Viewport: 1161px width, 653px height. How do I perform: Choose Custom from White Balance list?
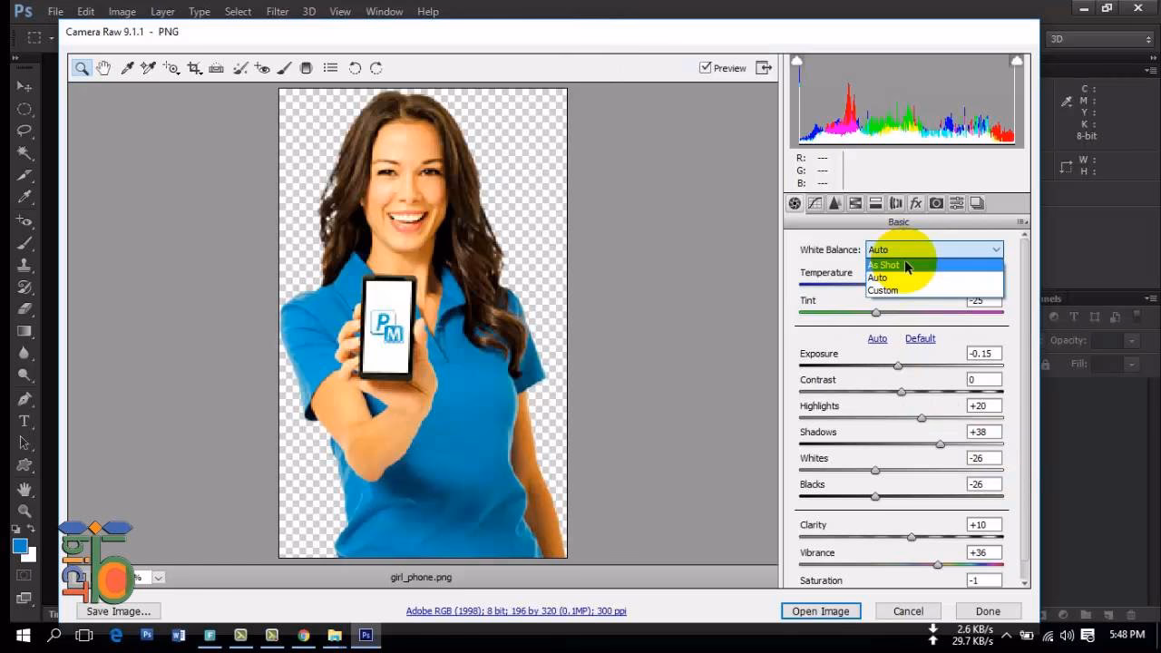coord(883,290)
